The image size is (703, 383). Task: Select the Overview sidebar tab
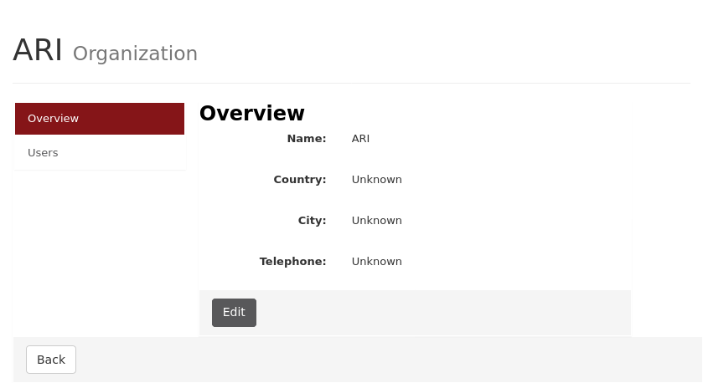[x=100, y=119]
